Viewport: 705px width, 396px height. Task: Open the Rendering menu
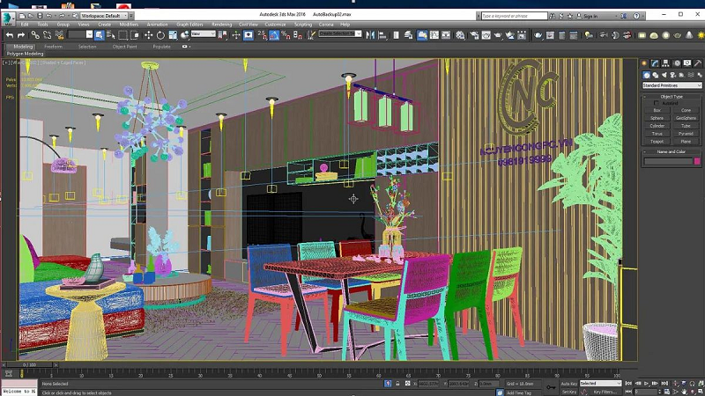[x=221, y=25]
